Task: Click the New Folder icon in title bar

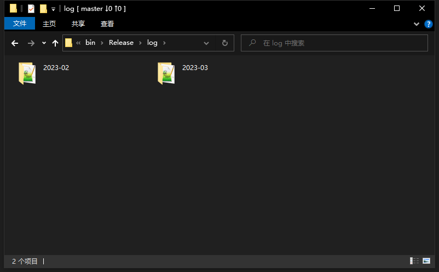Action: point(43,9)
